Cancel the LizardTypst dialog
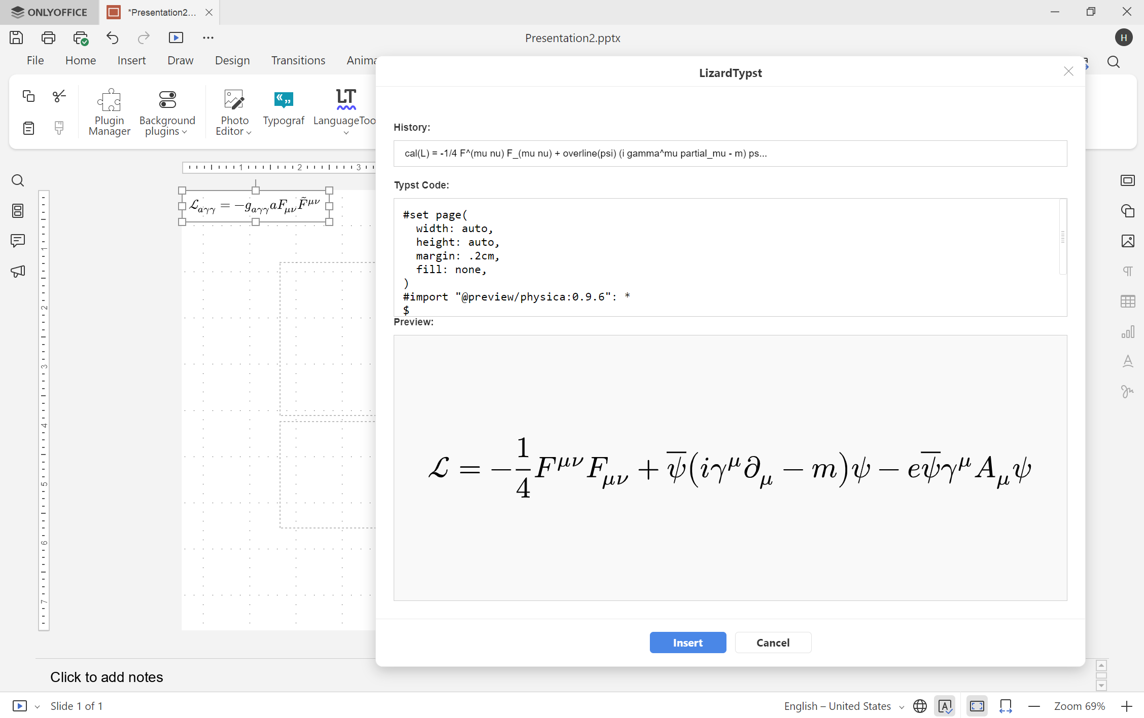Screen dimensions: 1144x718 [773, 643]
